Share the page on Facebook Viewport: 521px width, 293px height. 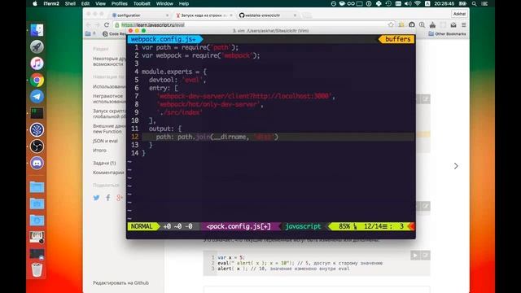click(108, 198)
